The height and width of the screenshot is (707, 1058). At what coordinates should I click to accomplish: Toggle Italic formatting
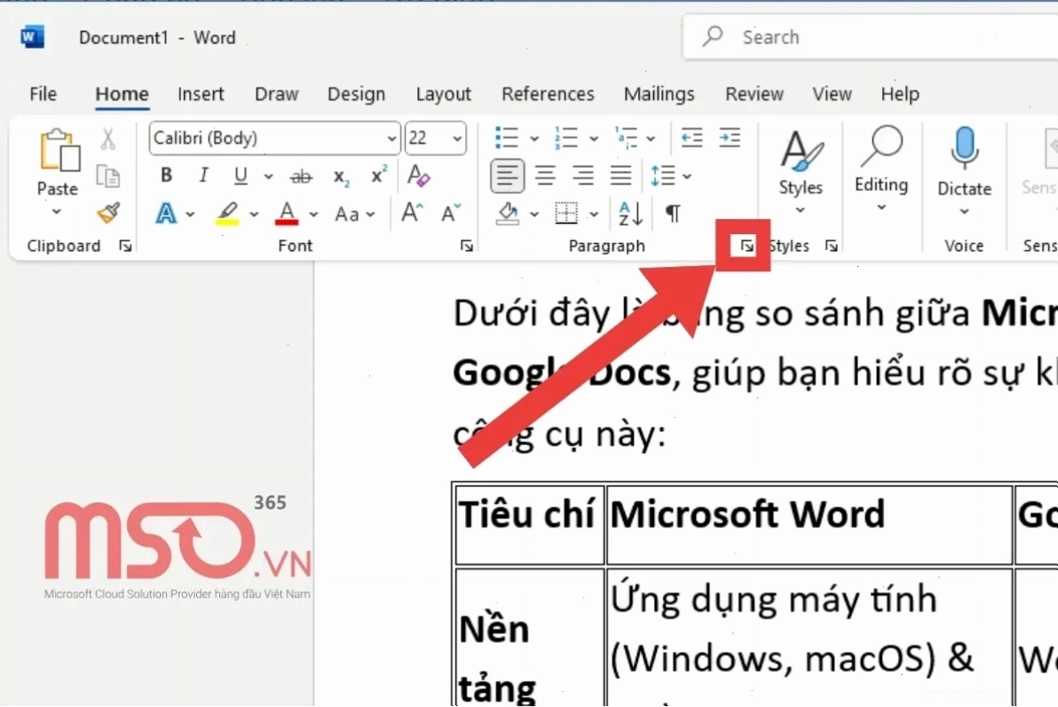204,175
